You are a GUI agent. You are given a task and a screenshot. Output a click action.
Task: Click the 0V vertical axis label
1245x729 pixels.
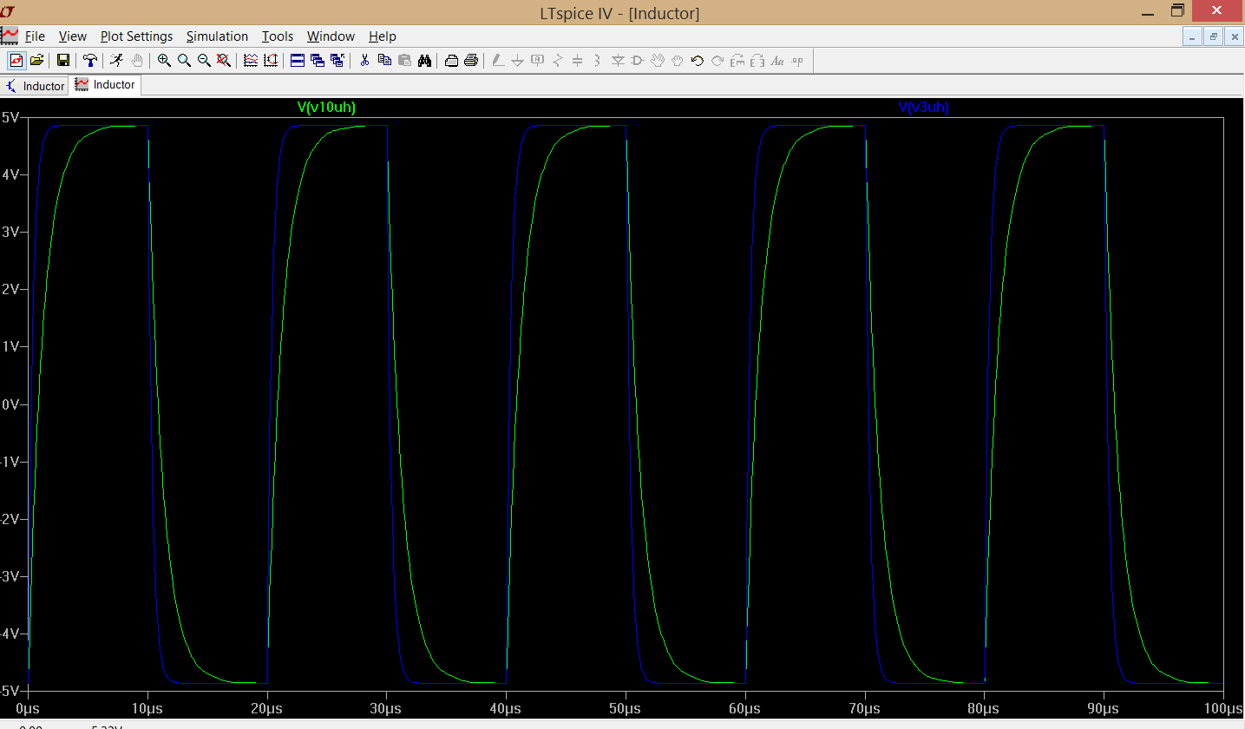pyautogui.click(x=10, y=404)
